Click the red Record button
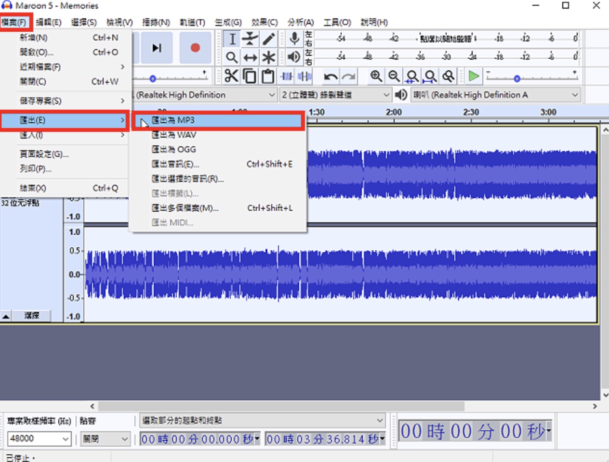 (195, 48)
